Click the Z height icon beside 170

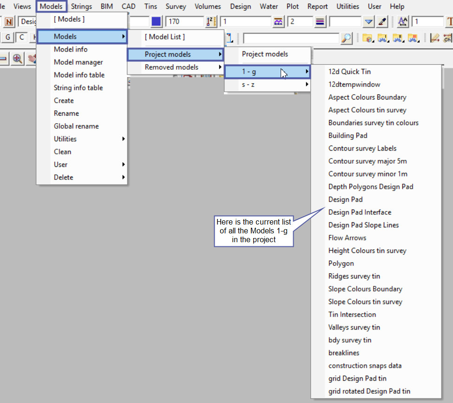click(211, 22)
